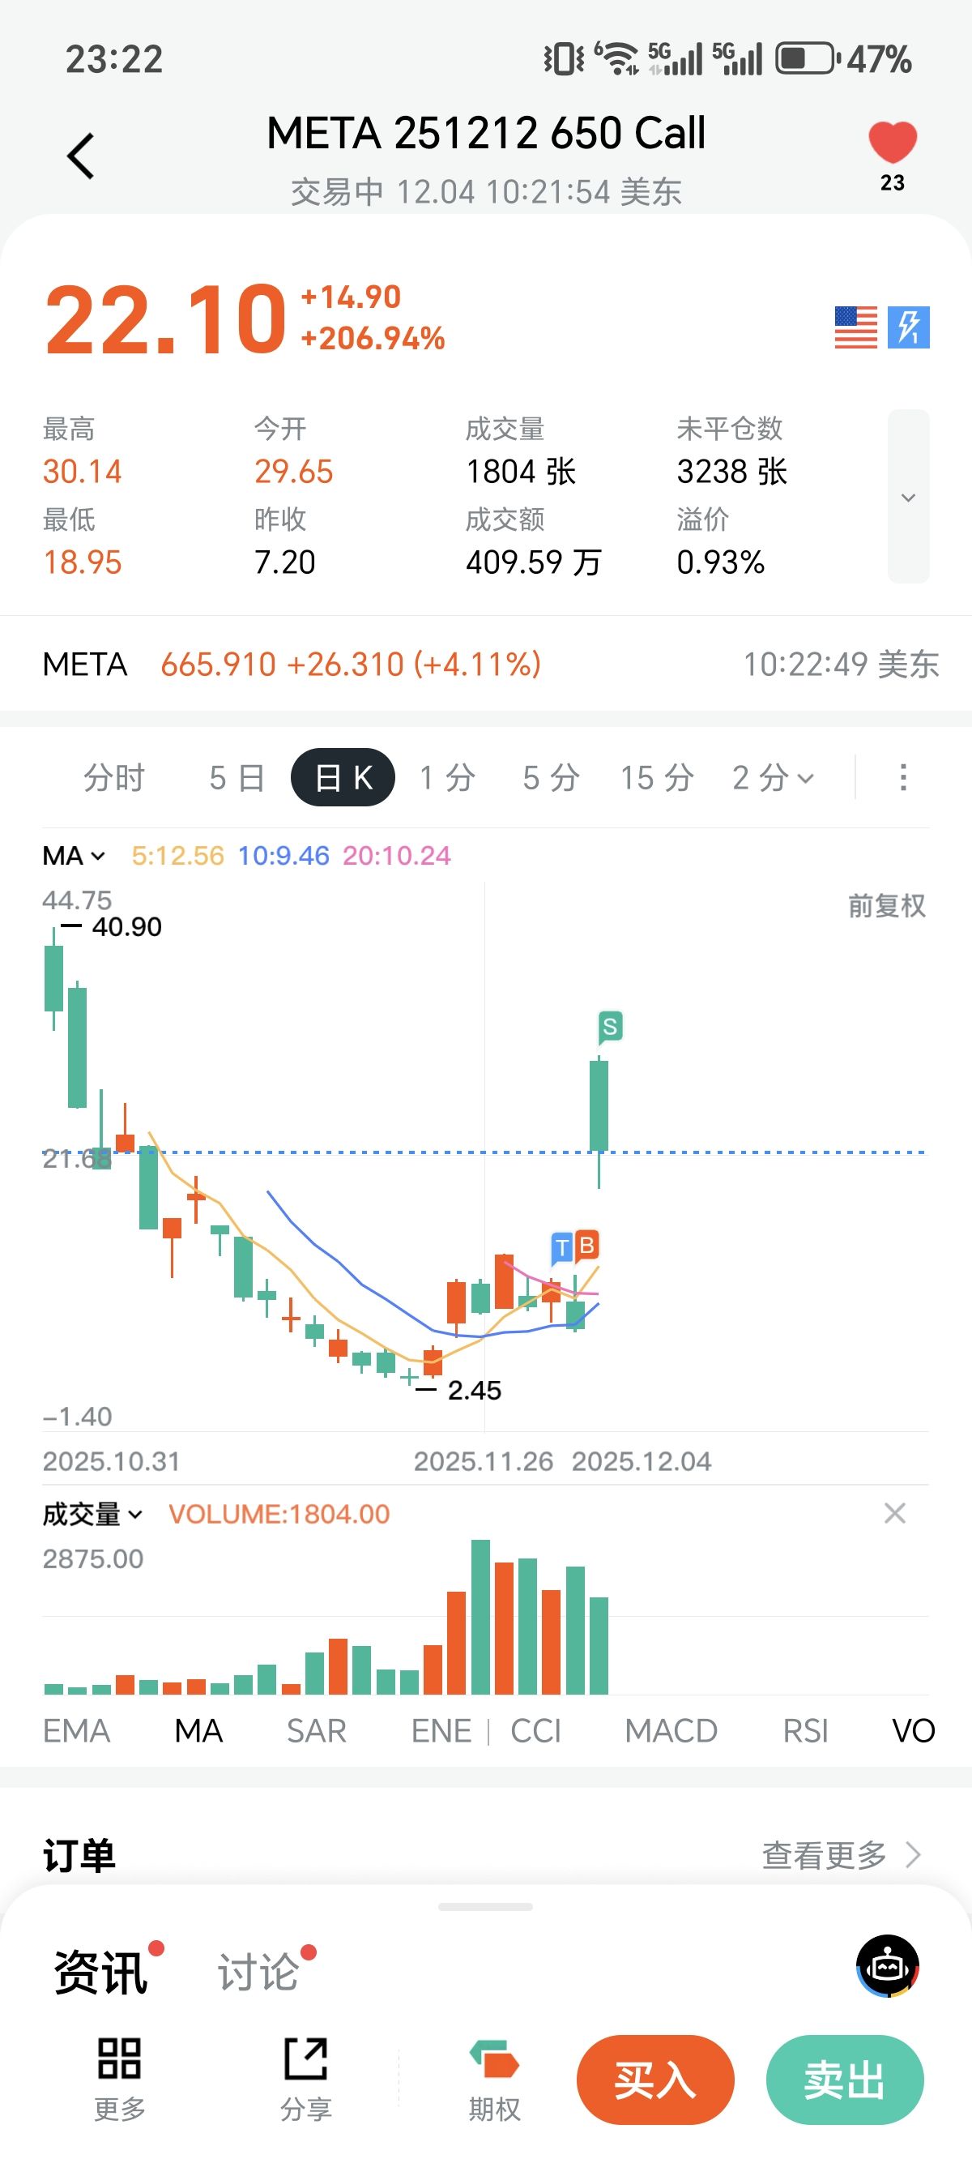The height and width of the screenshot is (2159, 972).
Task: Open the 成交量 sub-indicator dropdown
Action: pos(93,1515)
